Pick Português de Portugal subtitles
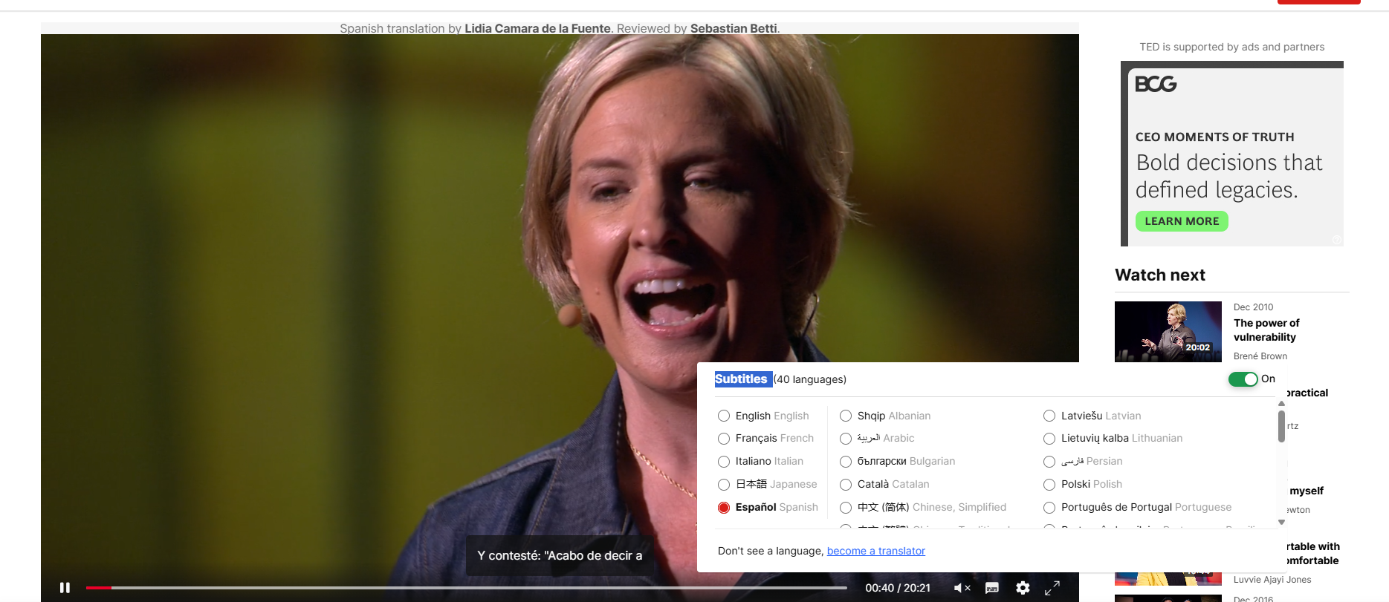Viewport: 1389px width, 602px height. [1049, 508]
